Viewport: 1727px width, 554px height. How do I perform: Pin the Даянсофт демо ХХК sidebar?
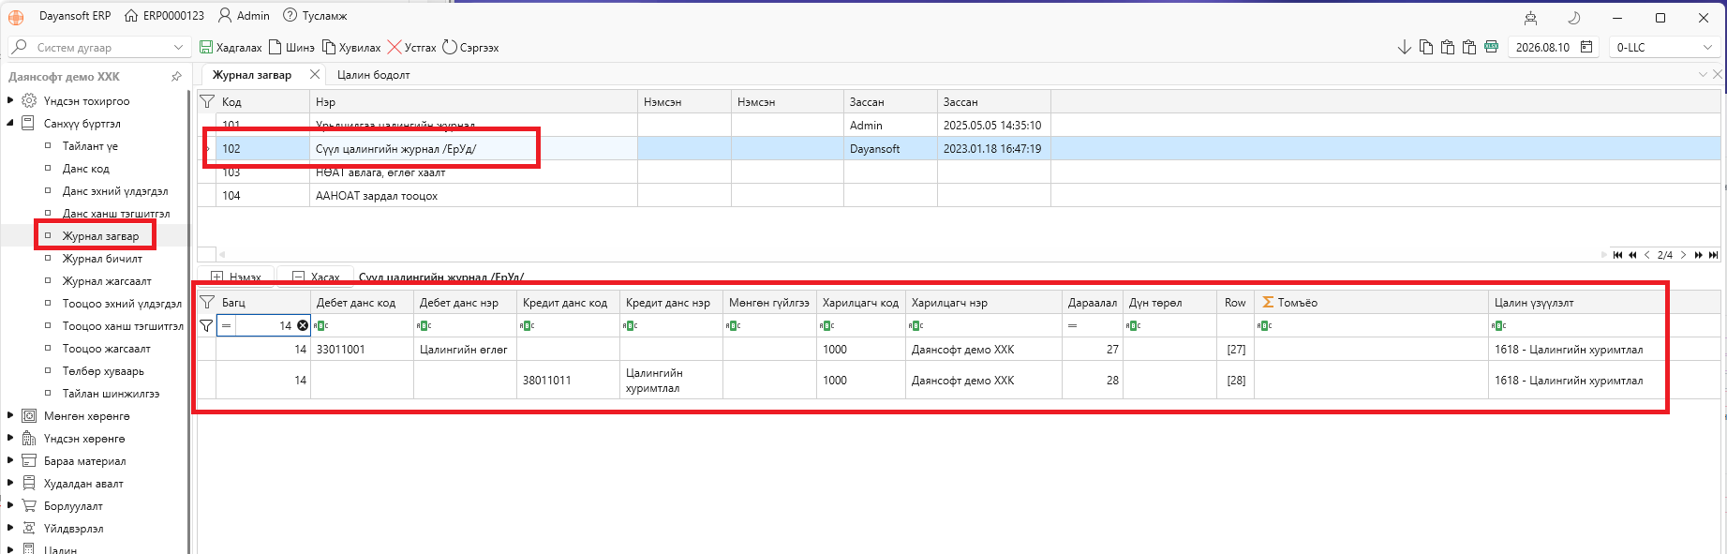point(176,77)
